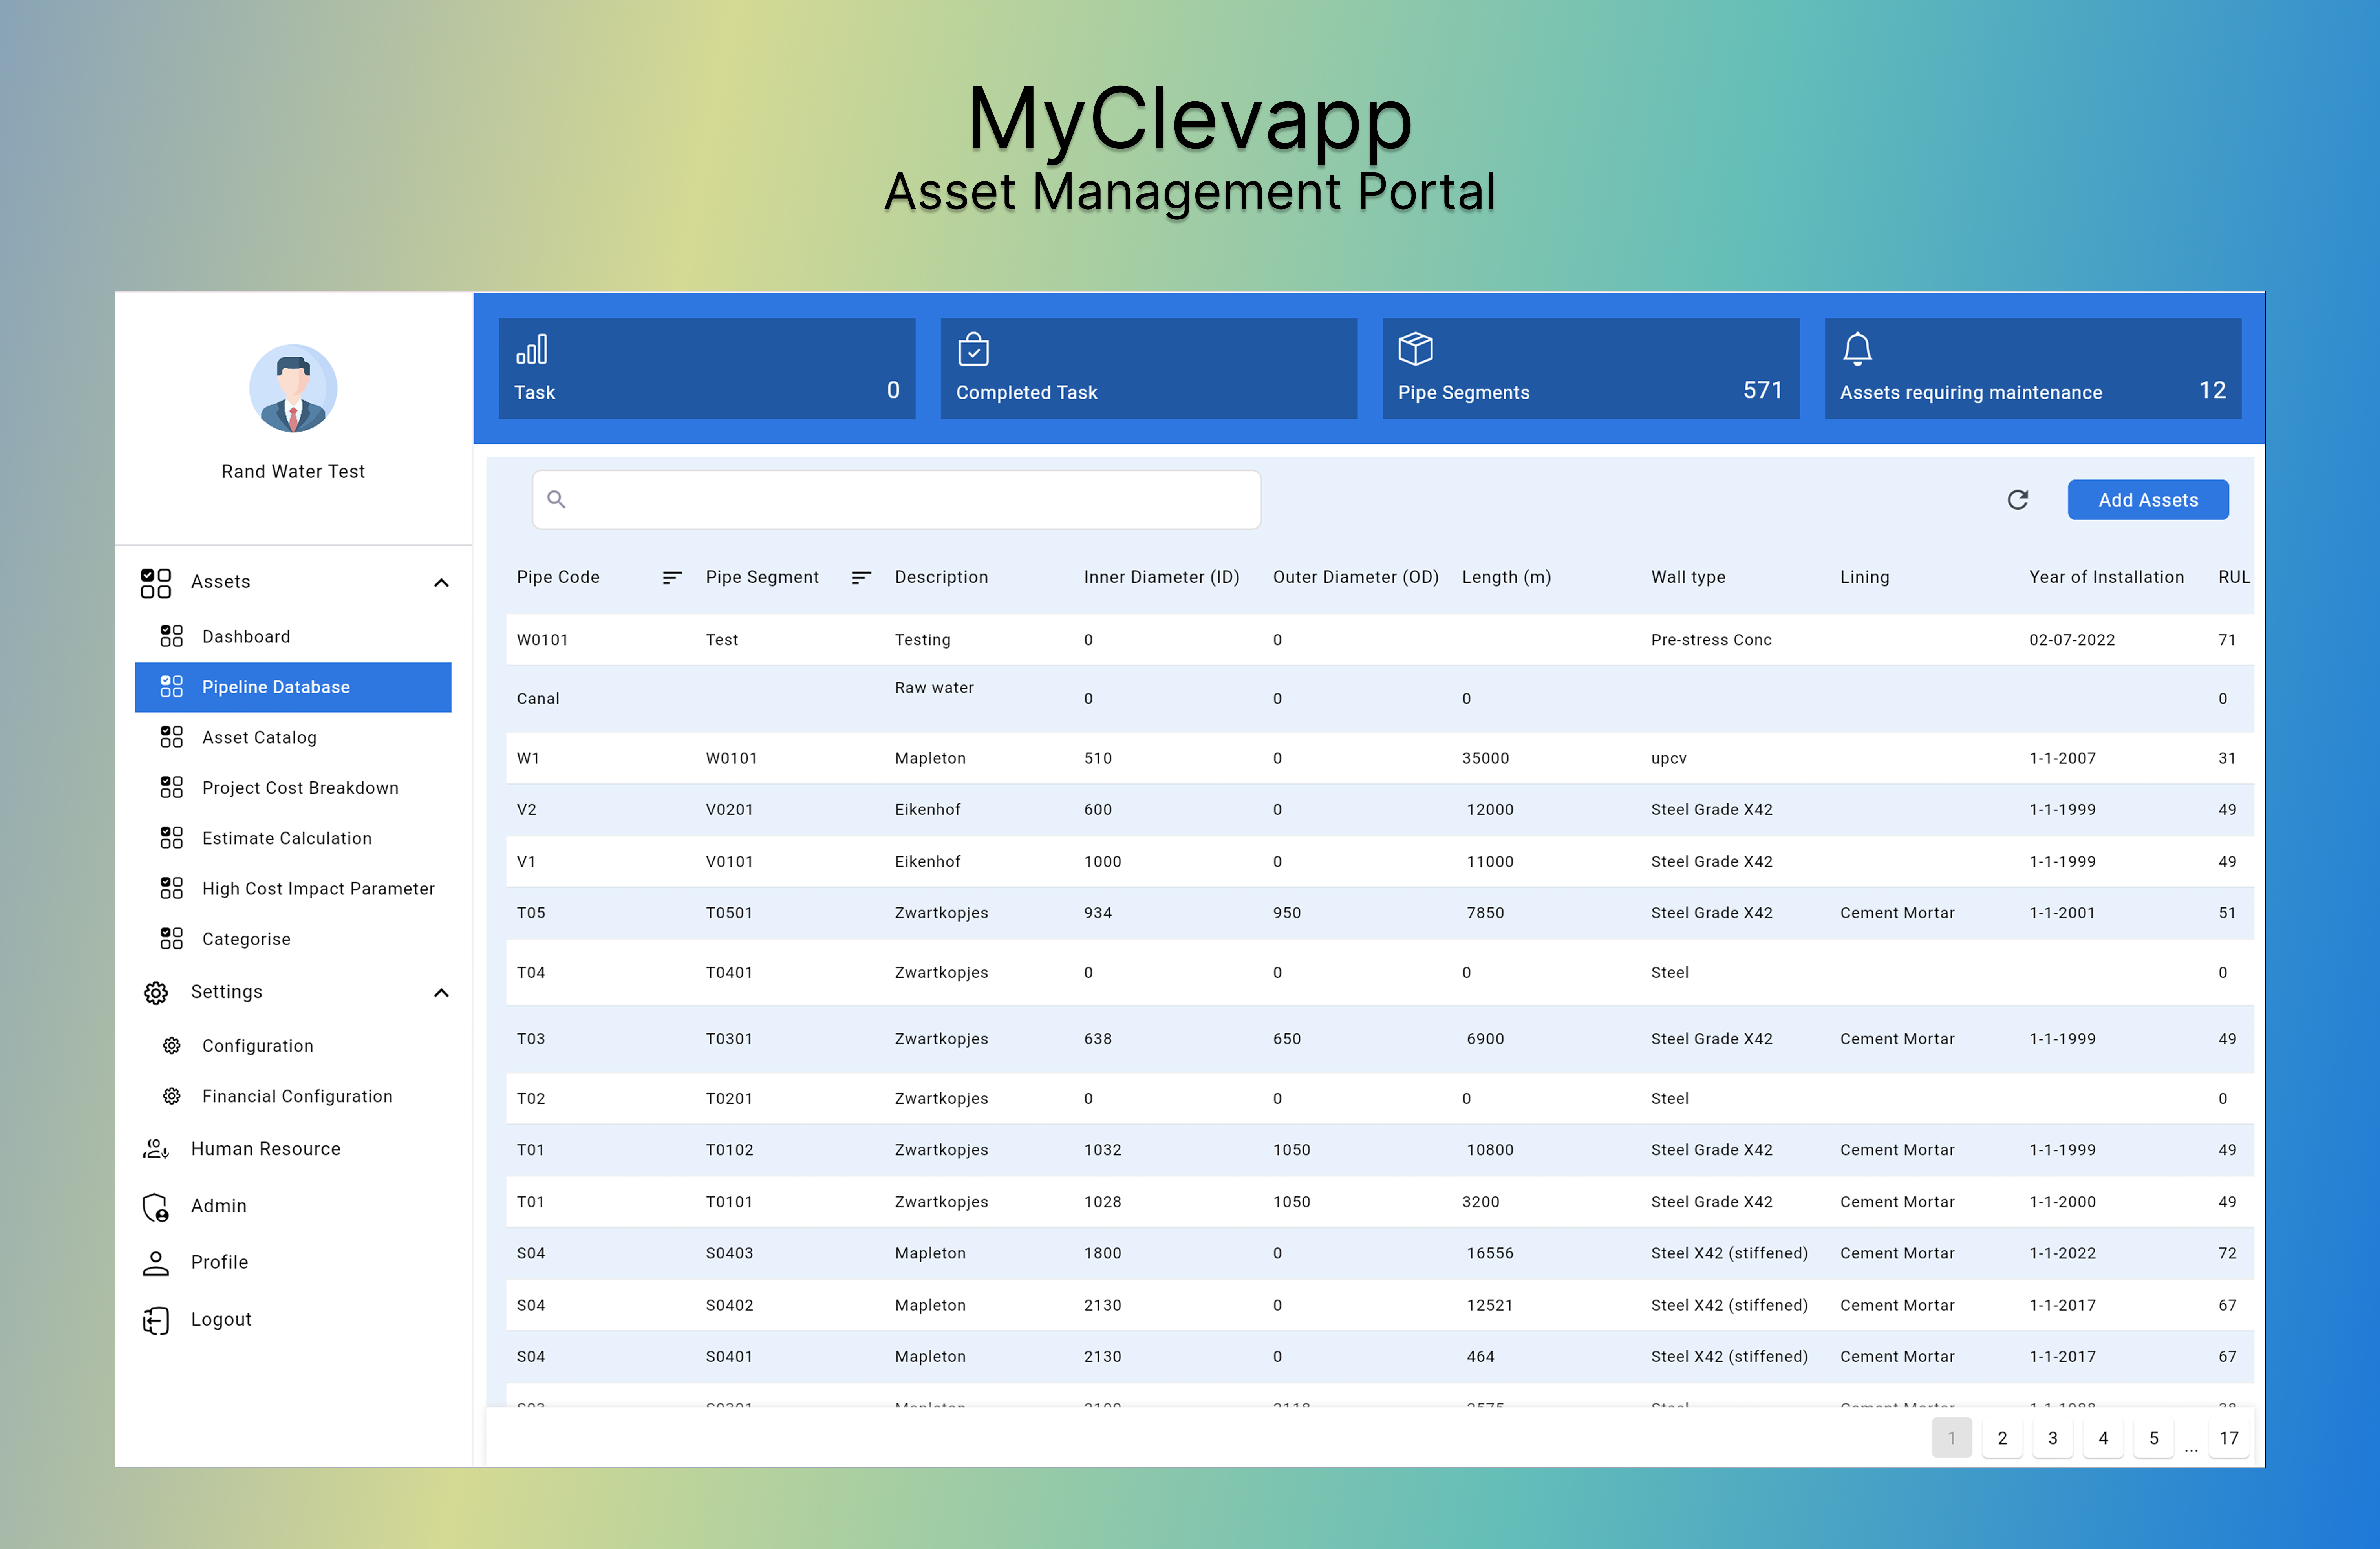Select Pipeline Database in sidebar
The image size is (2380, 1549).
click(293, 687)
